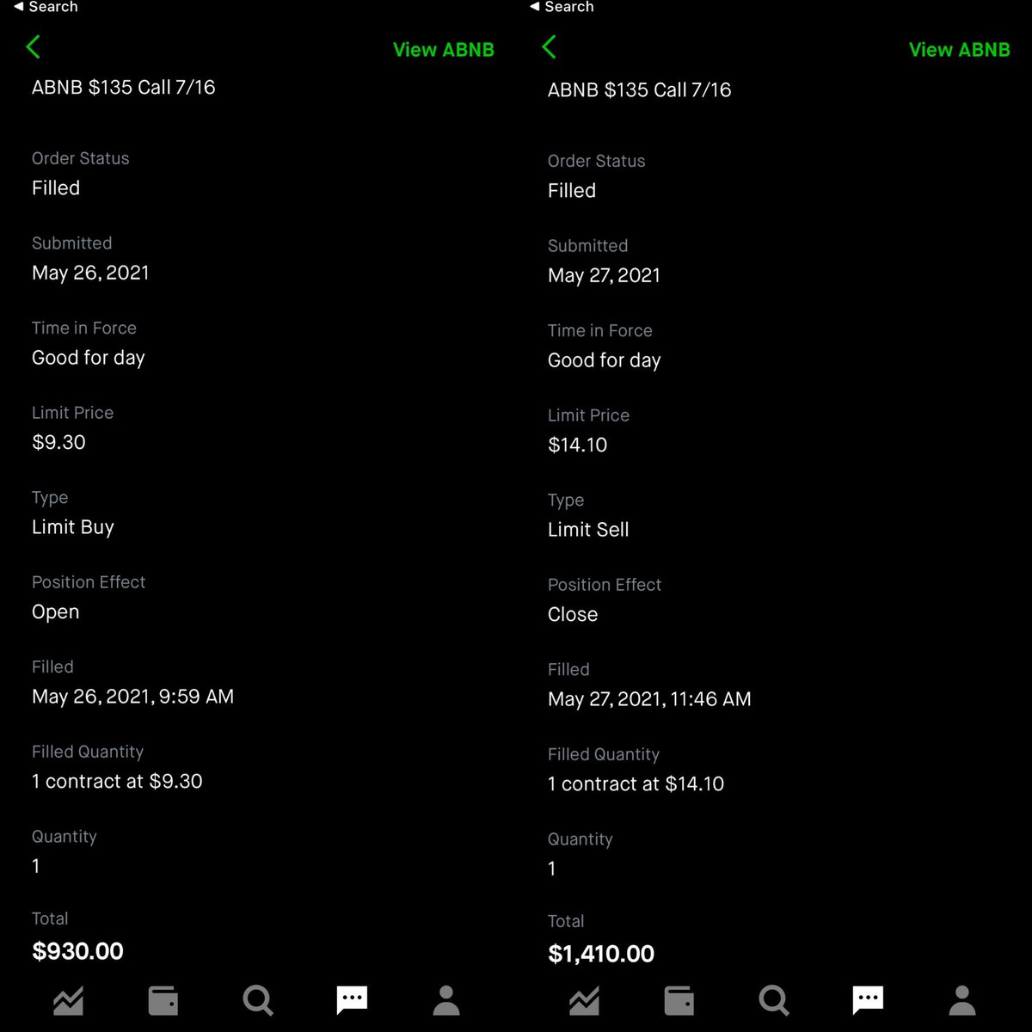Viewport: 1032px width, 1032px height.
Task: Open messages chat bubble tab in right screenshot
Action: 868,999
